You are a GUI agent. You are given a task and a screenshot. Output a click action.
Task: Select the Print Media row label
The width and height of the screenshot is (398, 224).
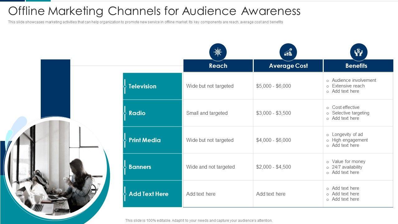click(x=152, y=140)
